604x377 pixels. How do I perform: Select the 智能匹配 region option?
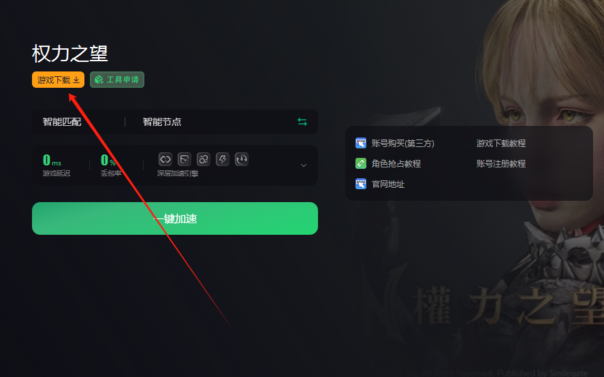pos(62,122)
